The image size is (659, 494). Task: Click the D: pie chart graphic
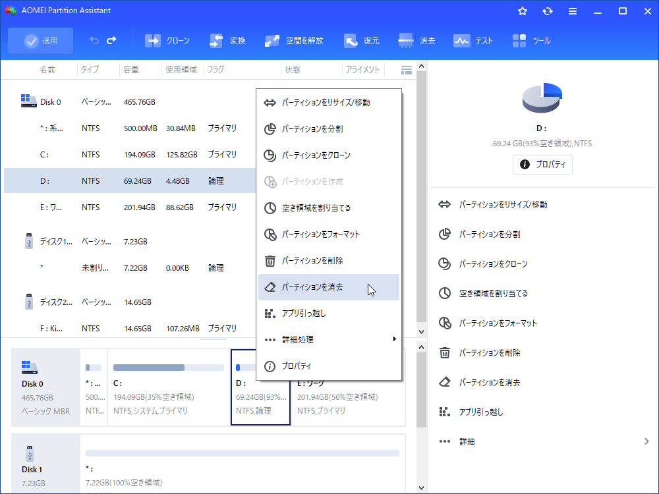click(542, 97)
